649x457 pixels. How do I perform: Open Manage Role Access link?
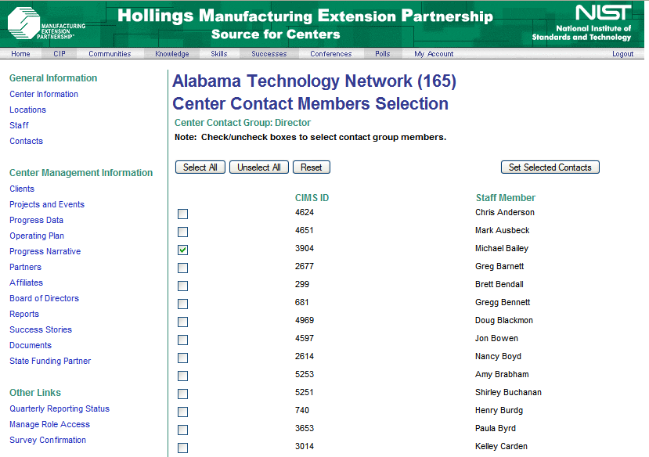49,425
